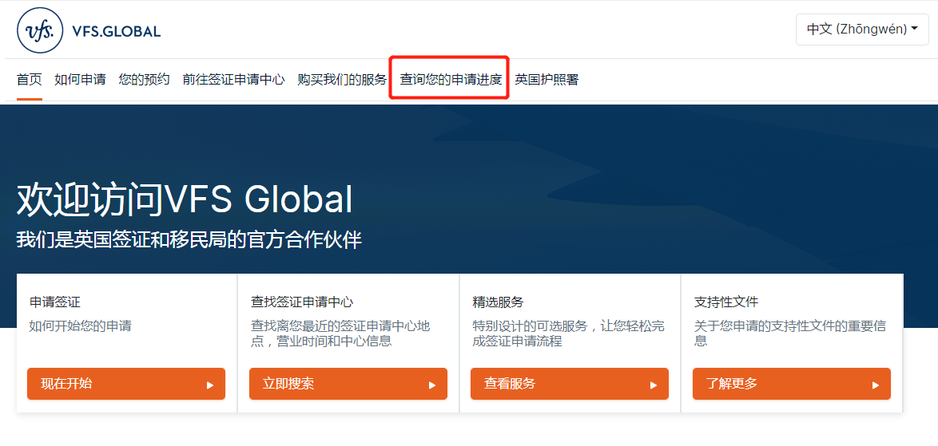
Task: Click the 精选服务 card heading
Action: pyautogui.click(x=498, y=302)
